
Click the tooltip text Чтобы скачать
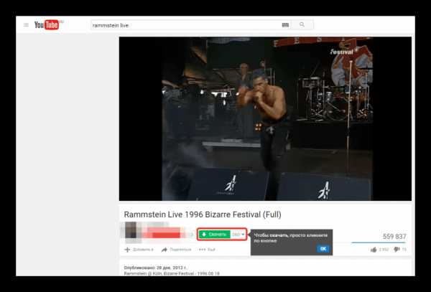(x=290, y=238)
